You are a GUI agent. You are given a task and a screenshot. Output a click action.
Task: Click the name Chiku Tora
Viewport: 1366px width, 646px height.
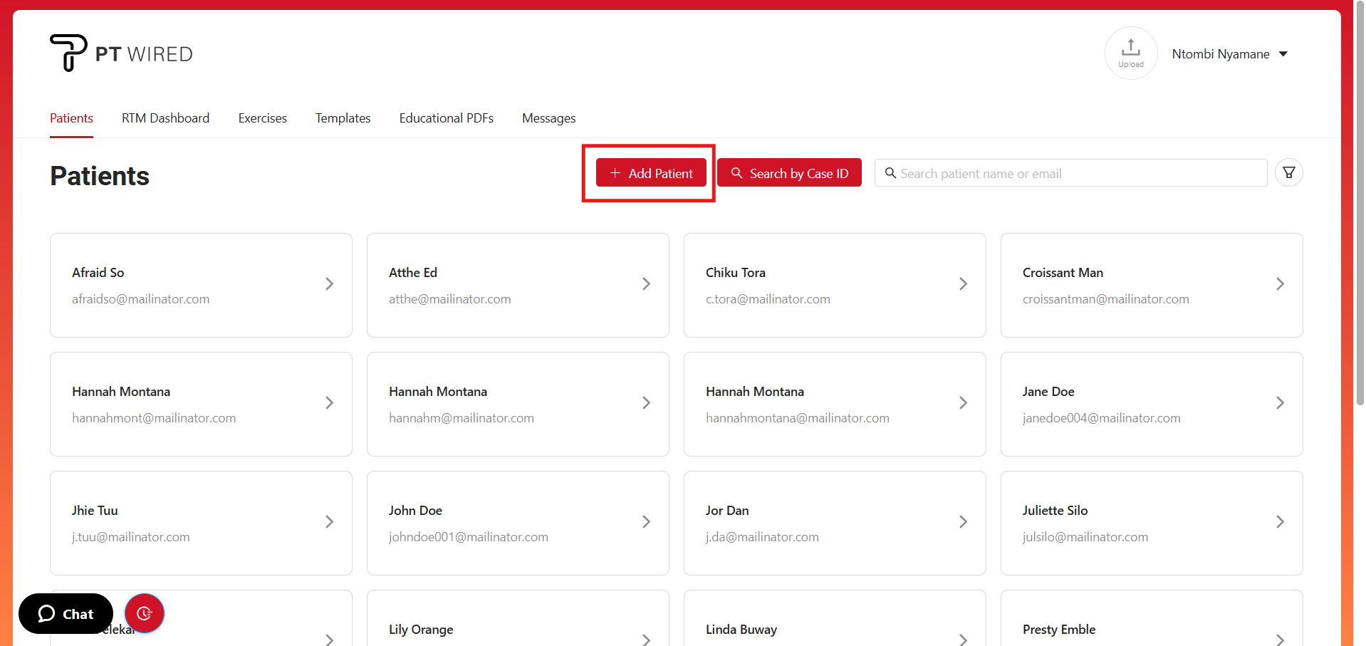736,273
